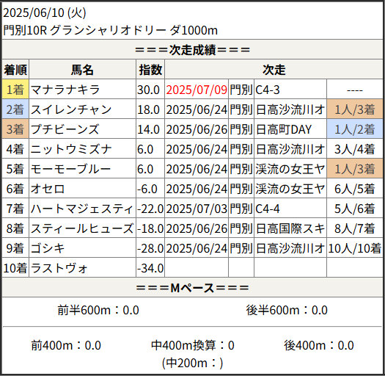Click the 馬名 column header
This screenshot has height=376, width=385.
pos(82,69)
